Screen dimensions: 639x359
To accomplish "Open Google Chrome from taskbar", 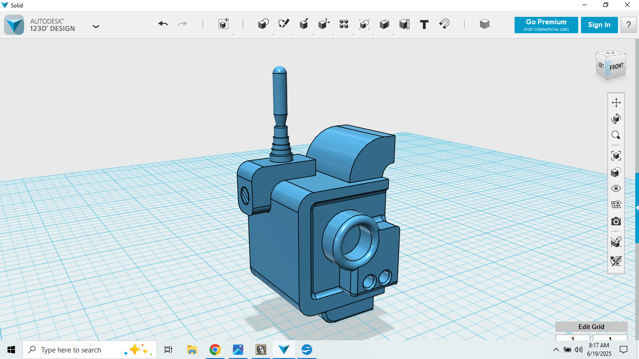I will [x=215, y=350].
